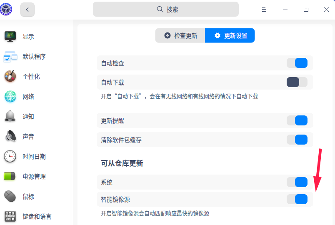Switch to the 更新设置 tab
Screen dimensions: 335x225
(x=230, y=35)
